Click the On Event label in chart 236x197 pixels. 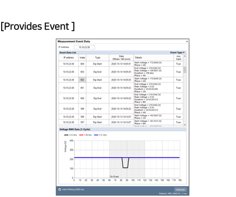click(x=114, y=176)
